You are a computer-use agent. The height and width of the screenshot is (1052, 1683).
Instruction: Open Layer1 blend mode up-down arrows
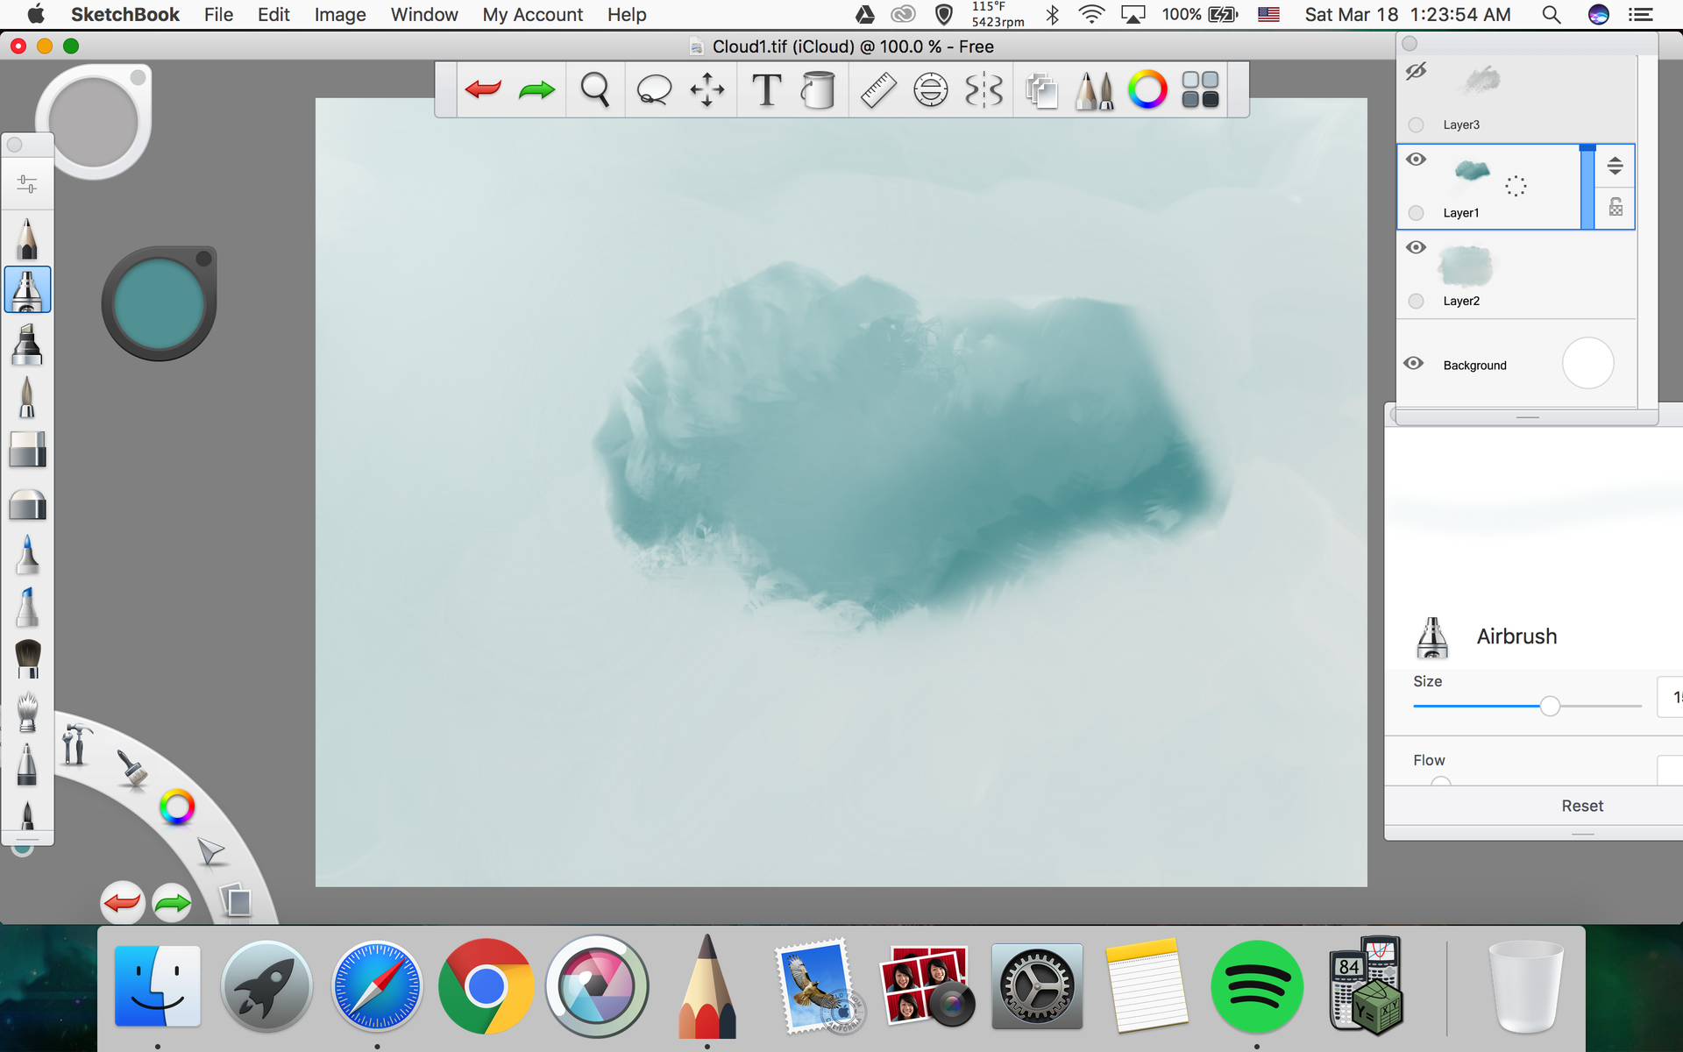(1615, 165)
